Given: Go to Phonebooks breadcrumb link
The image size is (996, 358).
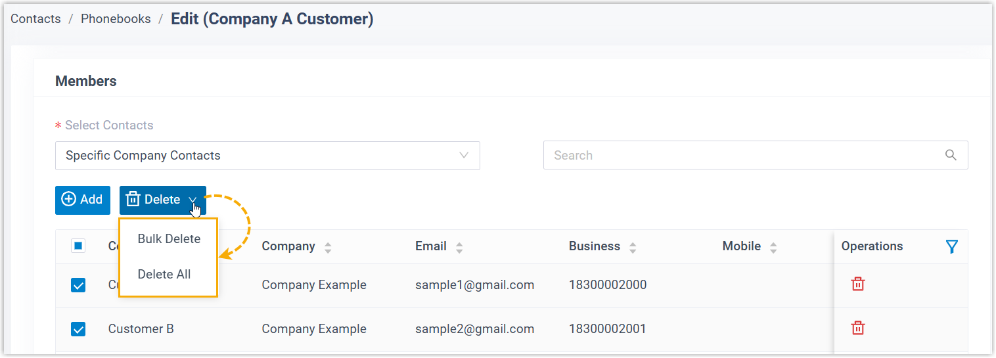Looking at the screenshot, I should [116, 19].
